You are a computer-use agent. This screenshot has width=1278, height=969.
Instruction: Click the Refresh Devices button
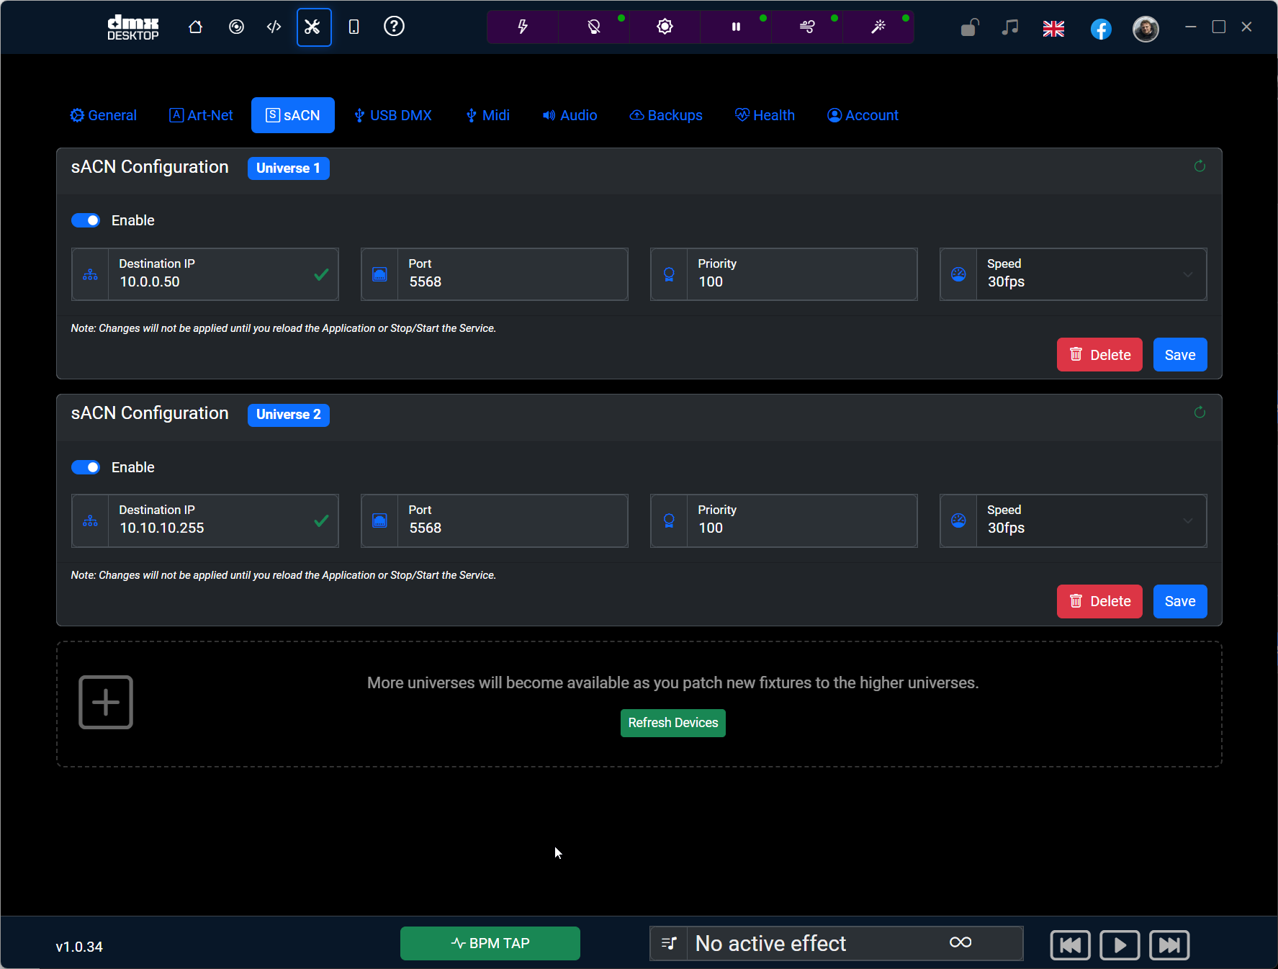point(672,723)
